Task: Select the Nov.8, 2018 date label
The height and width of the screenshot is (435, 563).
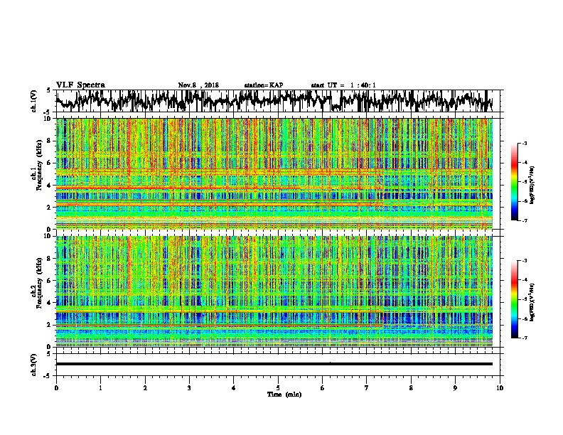Action: (198, 85)
